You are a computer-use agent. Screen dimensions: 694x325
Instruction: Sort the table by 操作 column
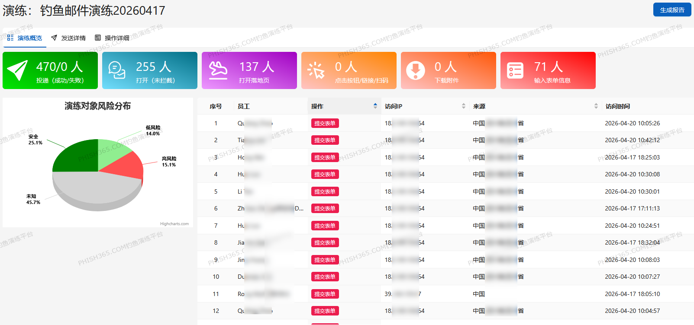tap(375, 106)
